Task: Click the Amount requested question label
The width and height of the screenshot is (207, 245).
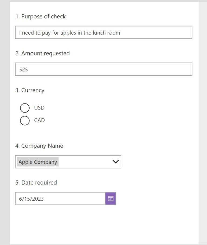Action: pos(43,53)
